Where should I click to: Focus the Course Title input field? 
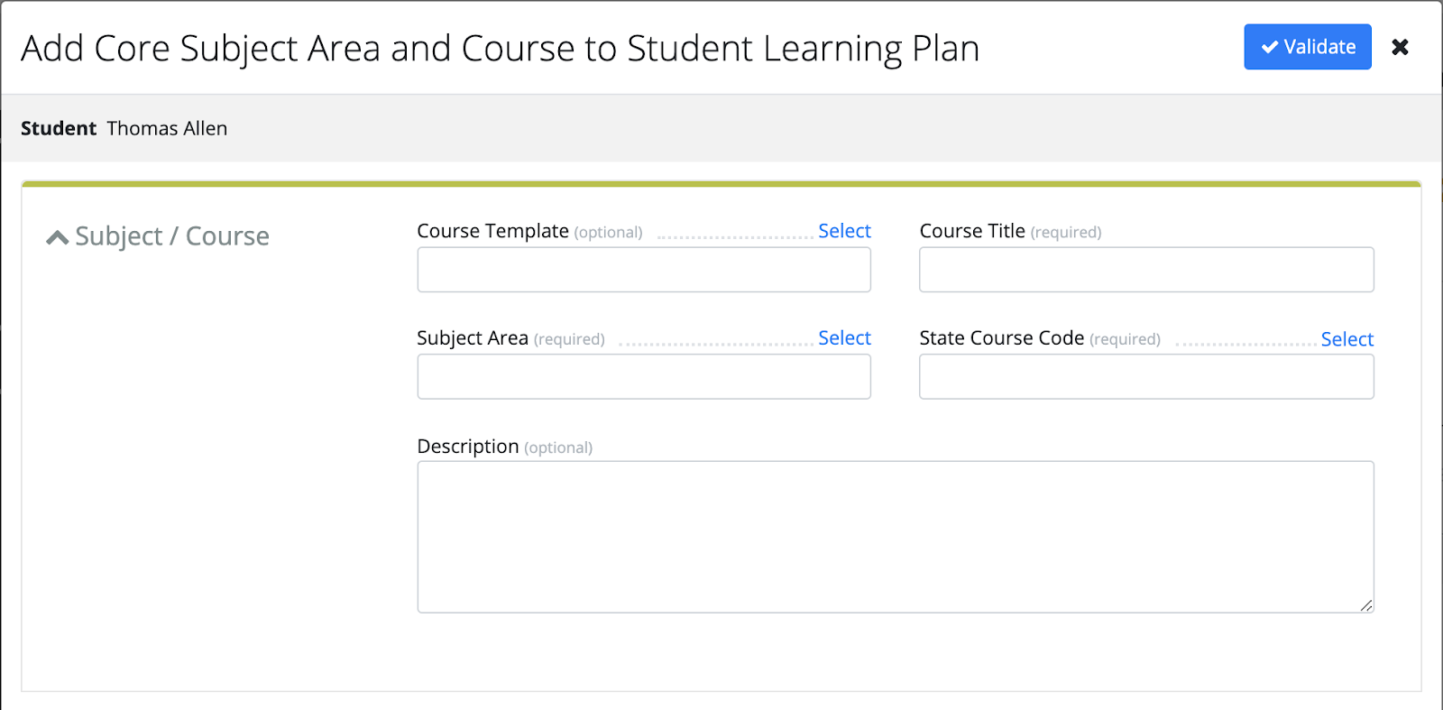pos(1145,270)
